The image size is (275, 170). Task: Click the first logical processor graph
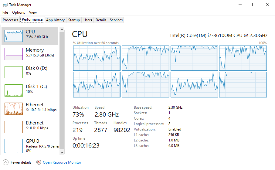97,58
